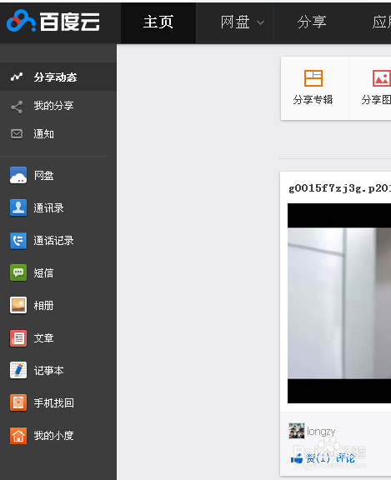Viewport: 391px width, 480px height.
Task: Click the share image icon
Action: 382,78
